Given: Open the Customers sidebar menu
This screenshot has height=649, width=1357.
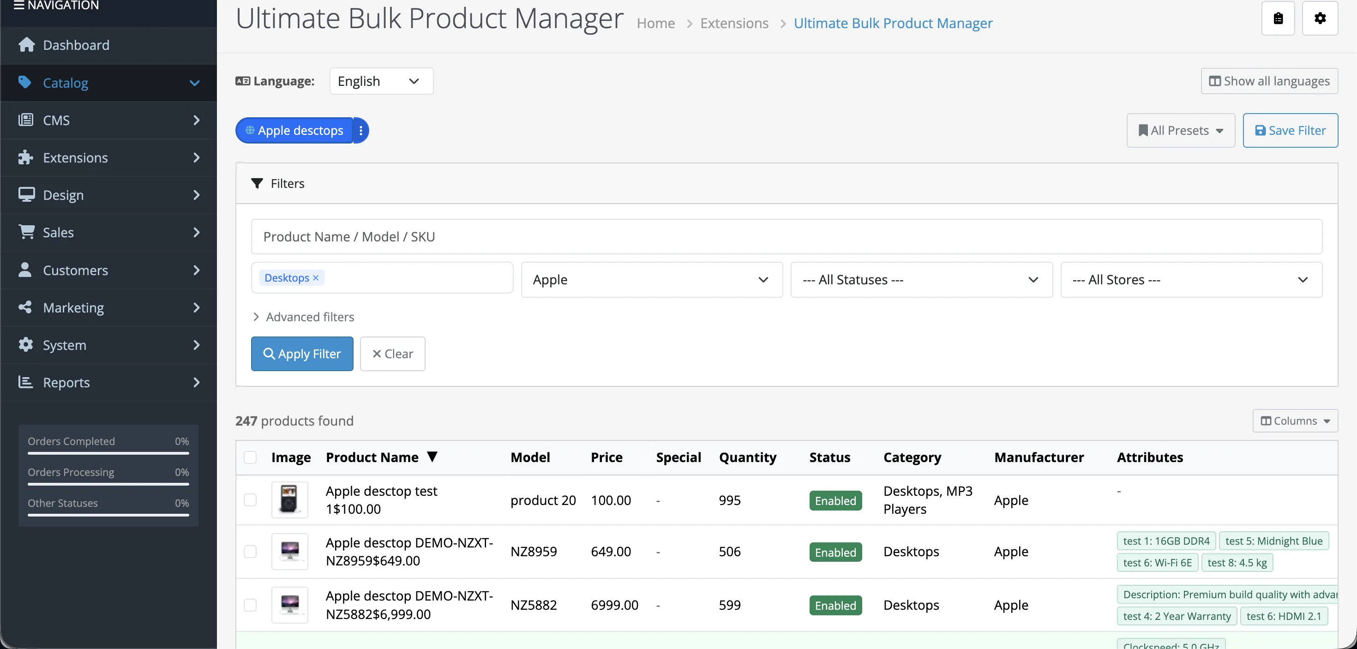Looking at the screenshot, I should 108,270.
